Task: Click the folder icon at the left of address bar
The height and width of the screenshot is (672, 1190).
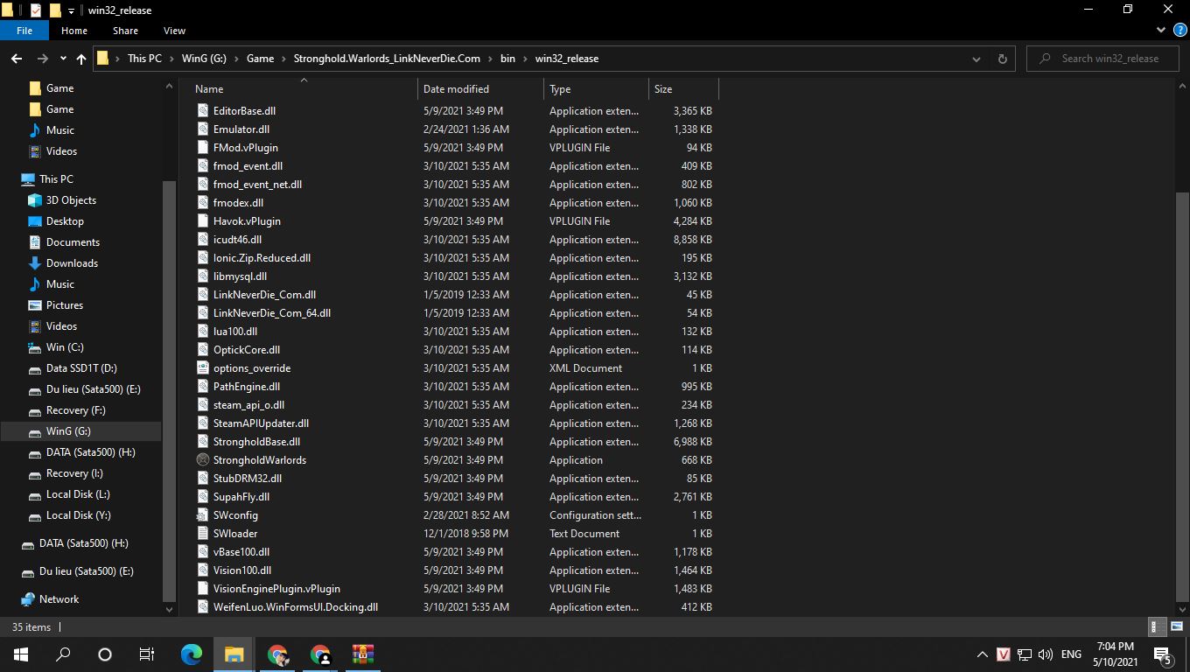Action: coord(102,58)
